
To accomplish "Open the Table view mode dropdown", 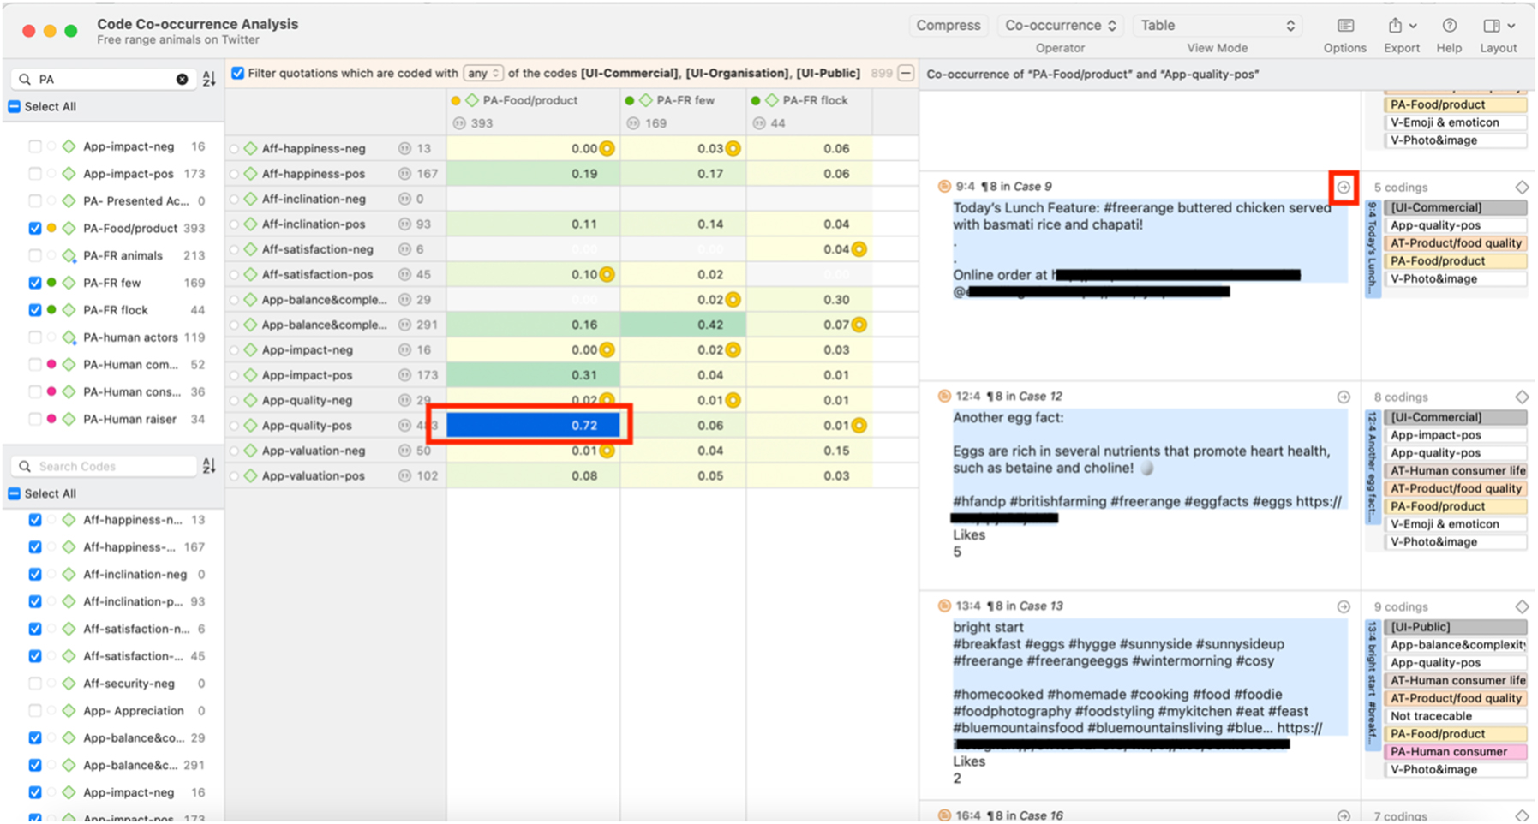I will 1217,26.
